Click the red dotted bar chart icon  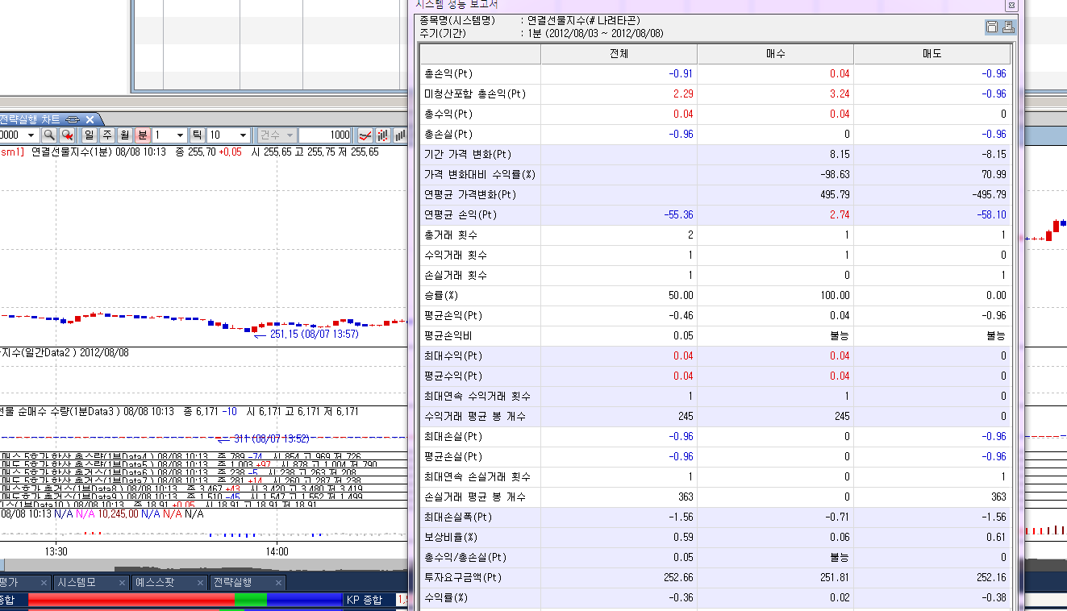[383, 135]
